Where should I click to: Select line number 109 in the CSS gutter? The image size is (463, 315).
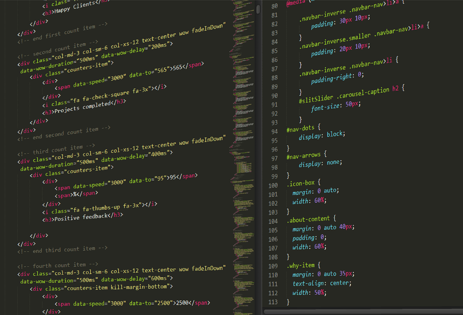point(273,266)
